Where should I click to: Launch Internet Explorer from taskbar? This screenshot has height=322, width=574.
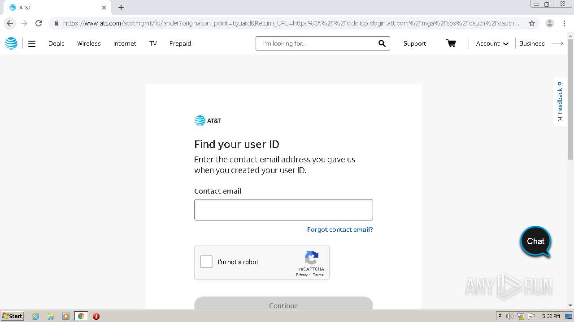coord(35,316)
